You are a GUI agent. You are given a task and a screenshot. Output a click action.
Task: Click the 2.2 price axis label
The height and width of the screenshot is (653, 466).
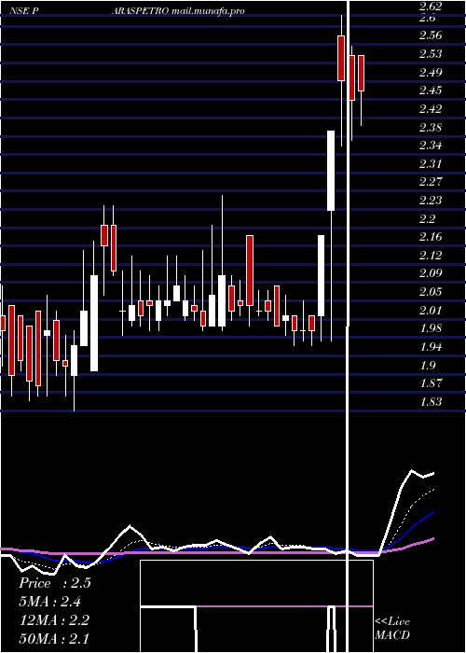(427, 218)
